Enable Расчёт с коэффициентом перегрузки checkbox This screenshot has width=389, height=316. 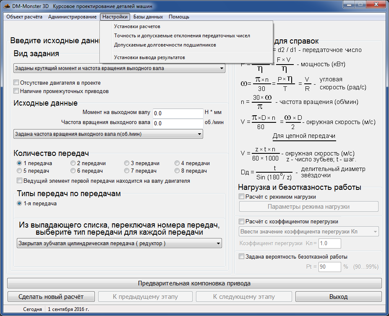click(241, 221)
